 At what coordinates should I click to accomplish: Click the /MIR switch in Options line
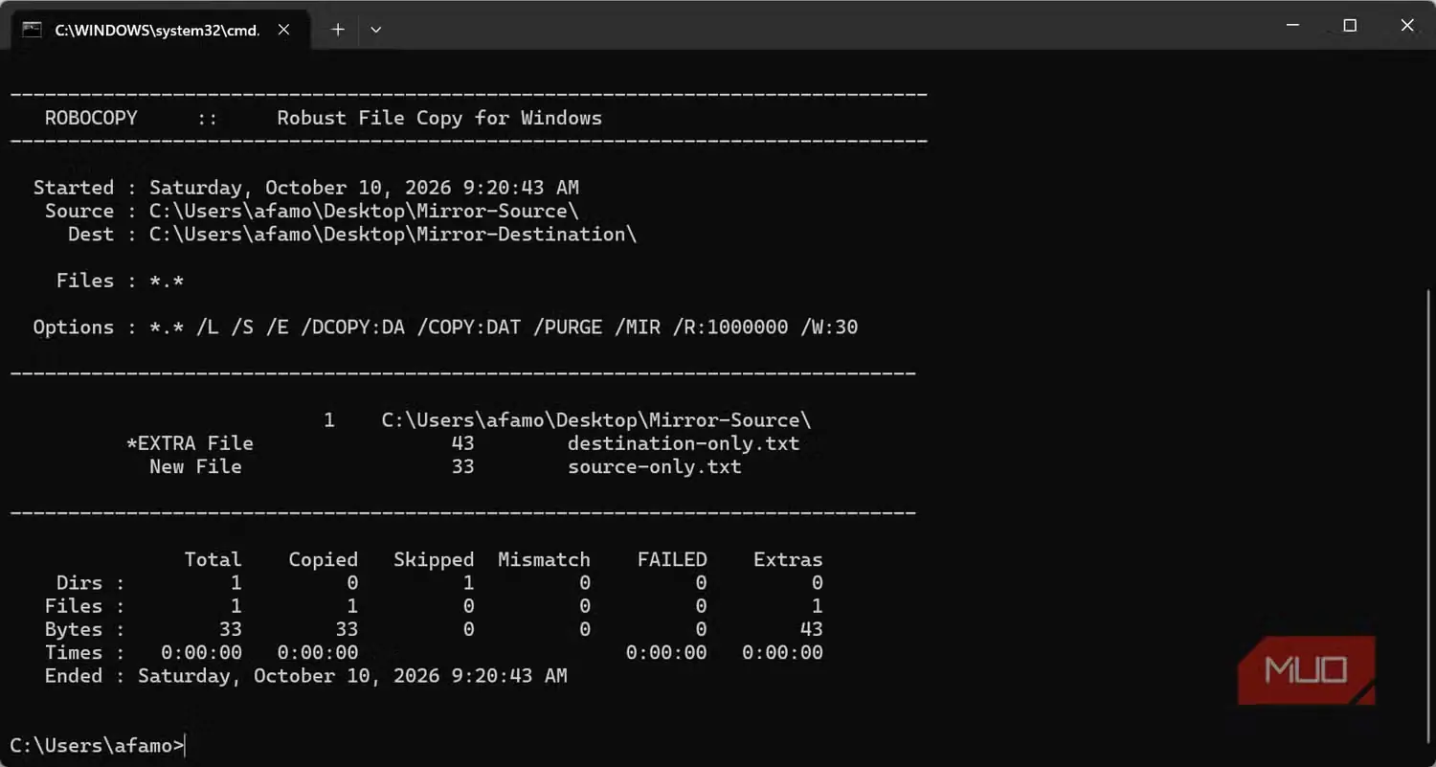[637, 327]
